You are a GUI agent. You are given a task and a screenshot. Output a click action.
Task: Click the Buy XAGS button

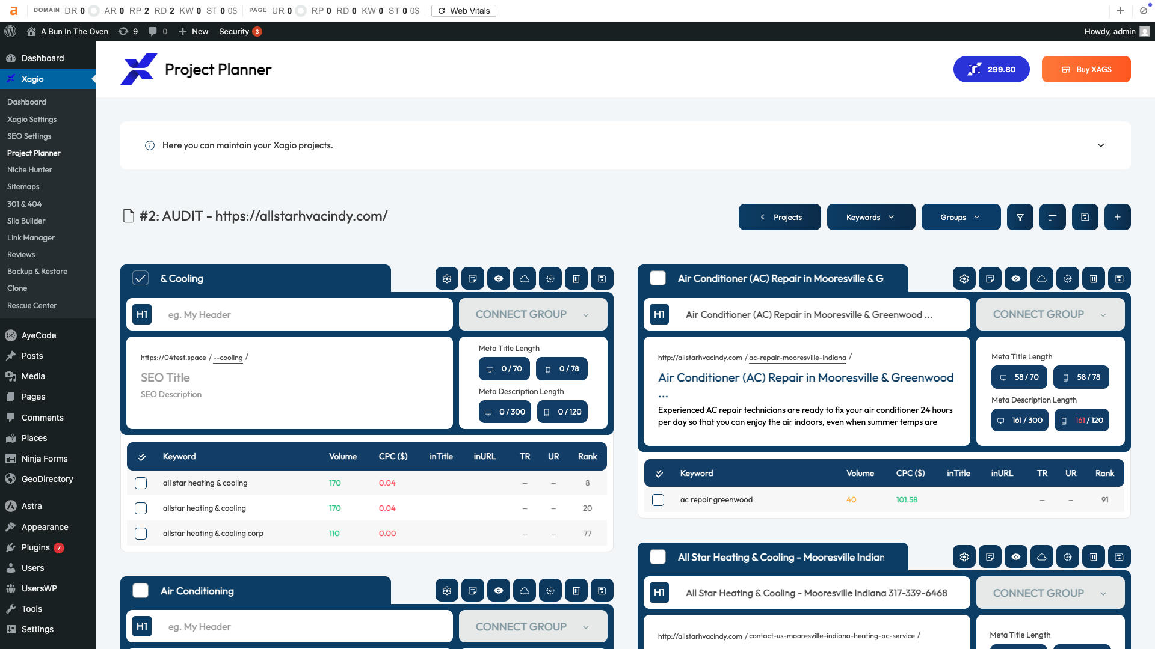(x=1086, y=69)
